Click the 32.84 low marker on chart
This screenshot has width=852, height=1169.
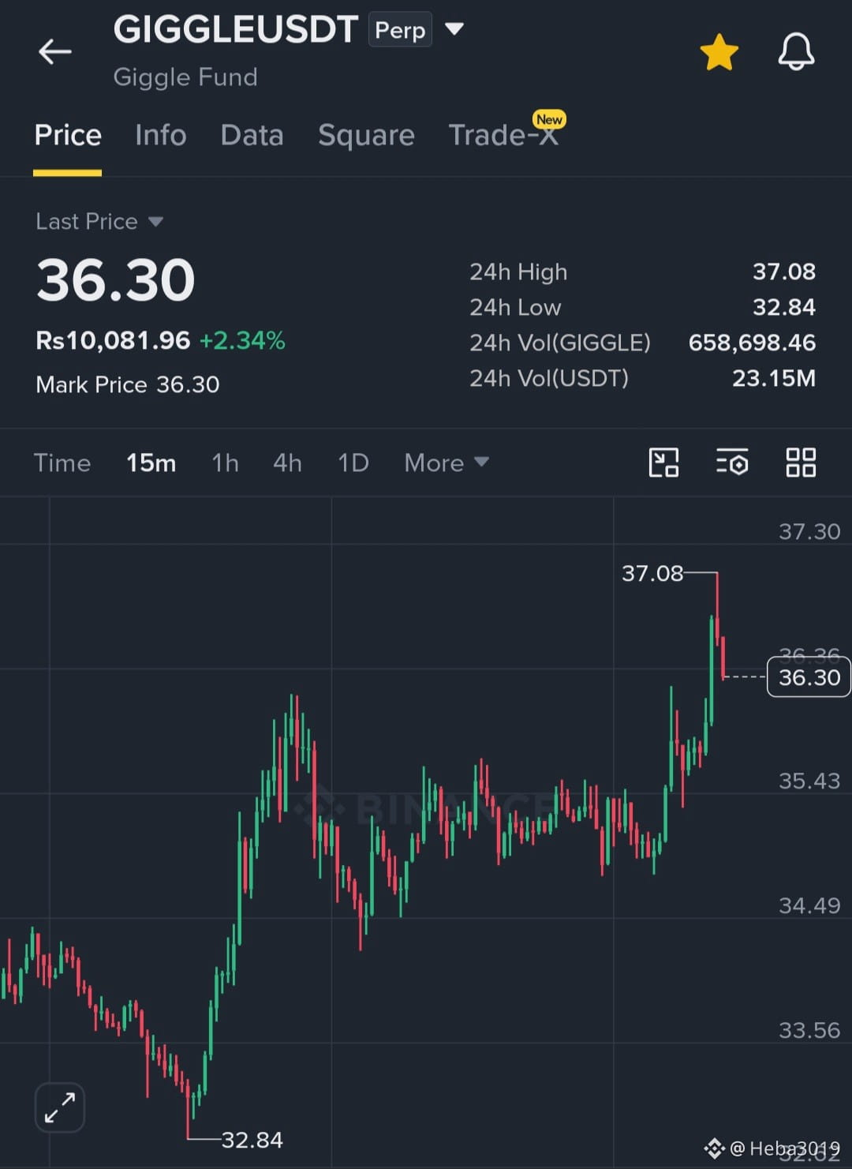point(252,1140)
